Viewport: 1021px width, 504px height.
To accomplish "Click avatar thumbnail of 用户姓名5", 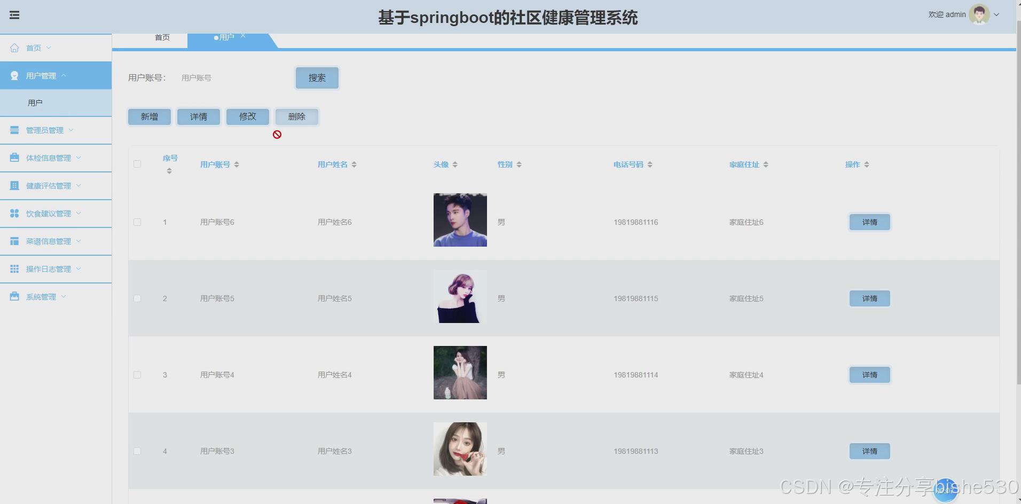I will coord(460,296).
